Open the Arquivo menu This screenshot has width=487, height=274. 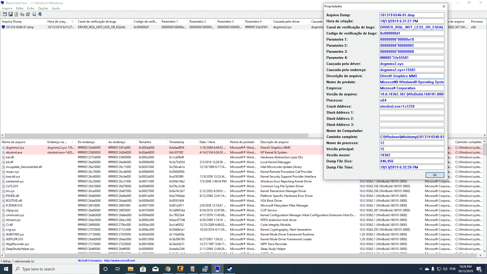pos(7,8)
